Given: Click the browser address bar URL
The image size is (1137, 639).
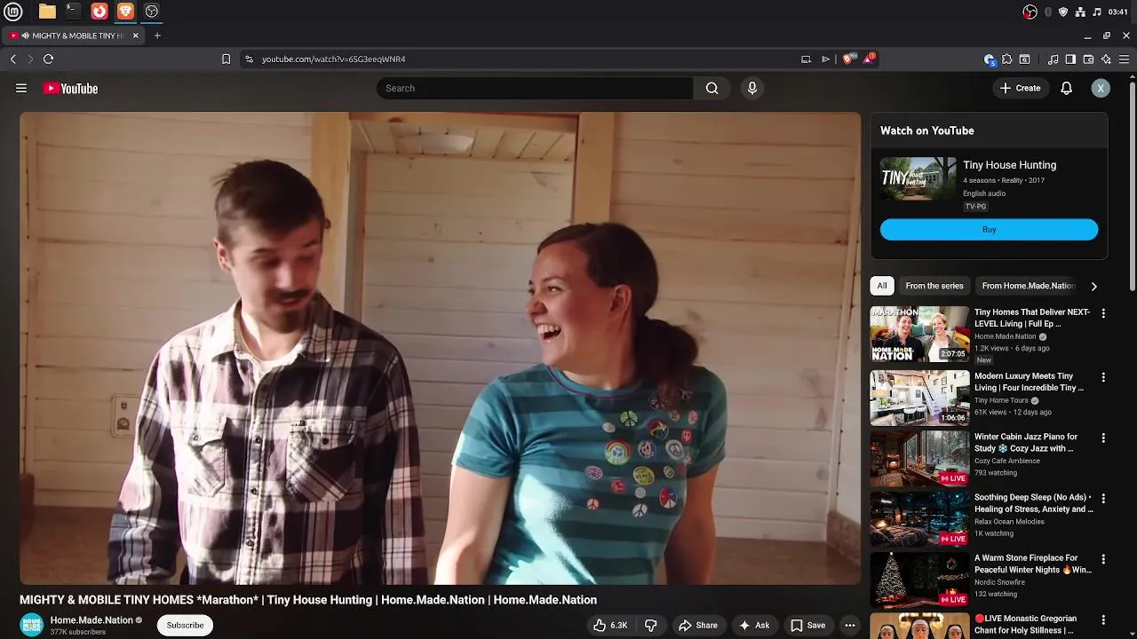Looking at the screenshot, I should click(x=333, y=59).
